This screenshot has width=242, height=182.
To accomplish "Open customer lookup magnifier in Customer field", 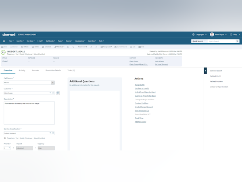I will tap(50, 93).
